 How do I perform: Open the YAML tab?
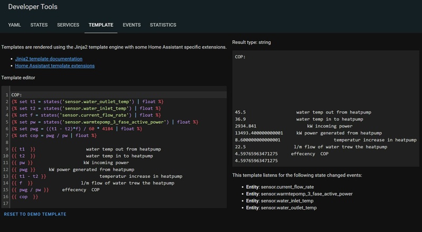(15, 25)
